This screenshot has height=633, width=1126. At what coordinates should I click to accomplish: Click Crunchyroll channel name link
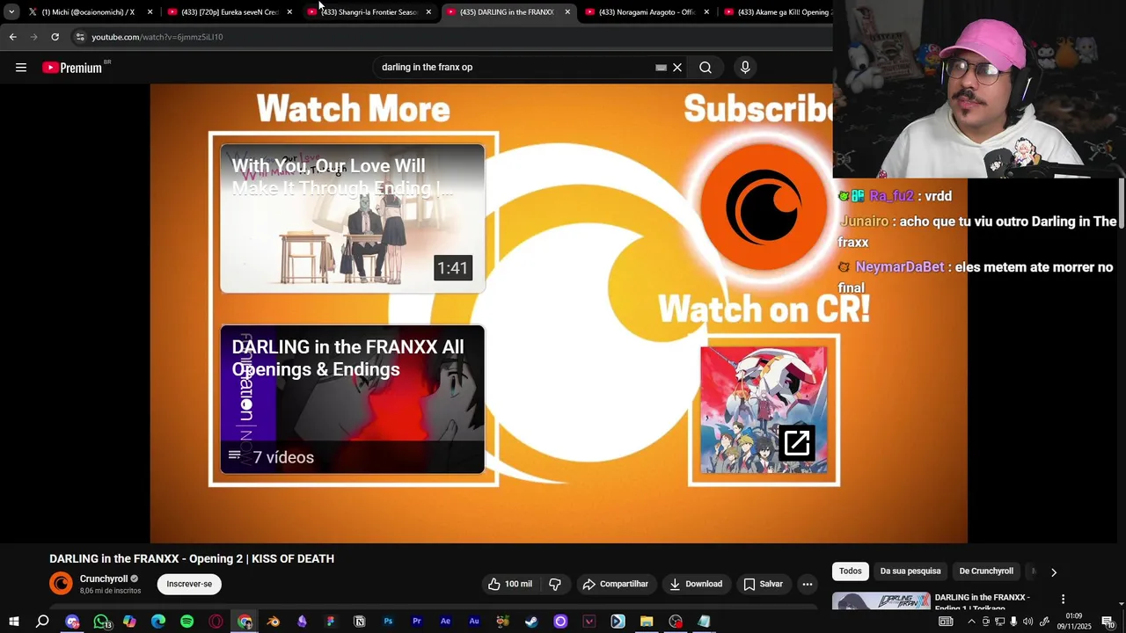coord(104,578)
